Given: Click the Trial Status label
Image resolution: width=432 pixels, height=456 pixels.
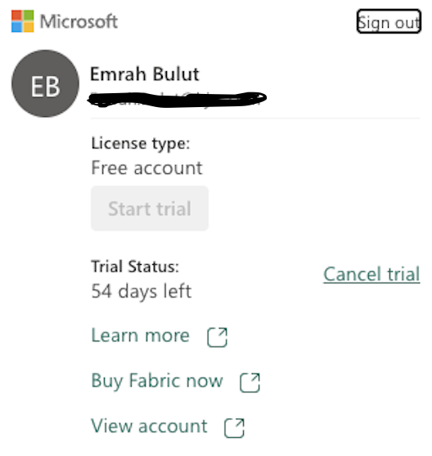Looking at the screenshot, I should [x=135, y=266].
